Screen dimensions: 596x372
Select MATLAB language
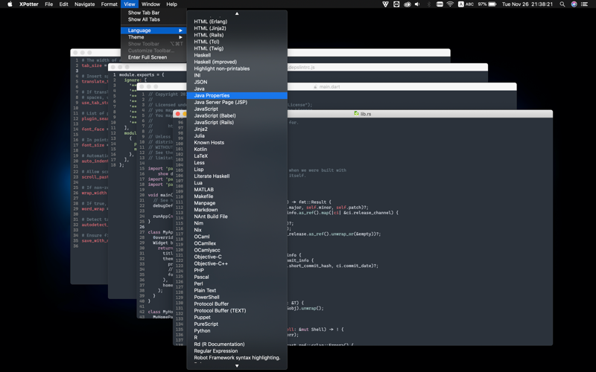click(237, 190)
